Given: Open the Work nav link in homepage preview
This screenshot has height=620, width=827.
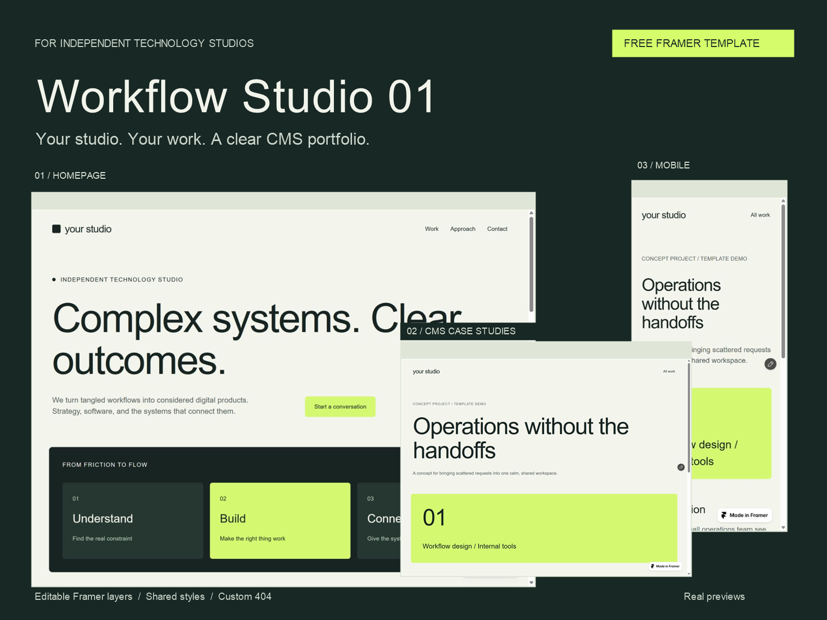Looking at the screenshot, I should coord(432,229).
